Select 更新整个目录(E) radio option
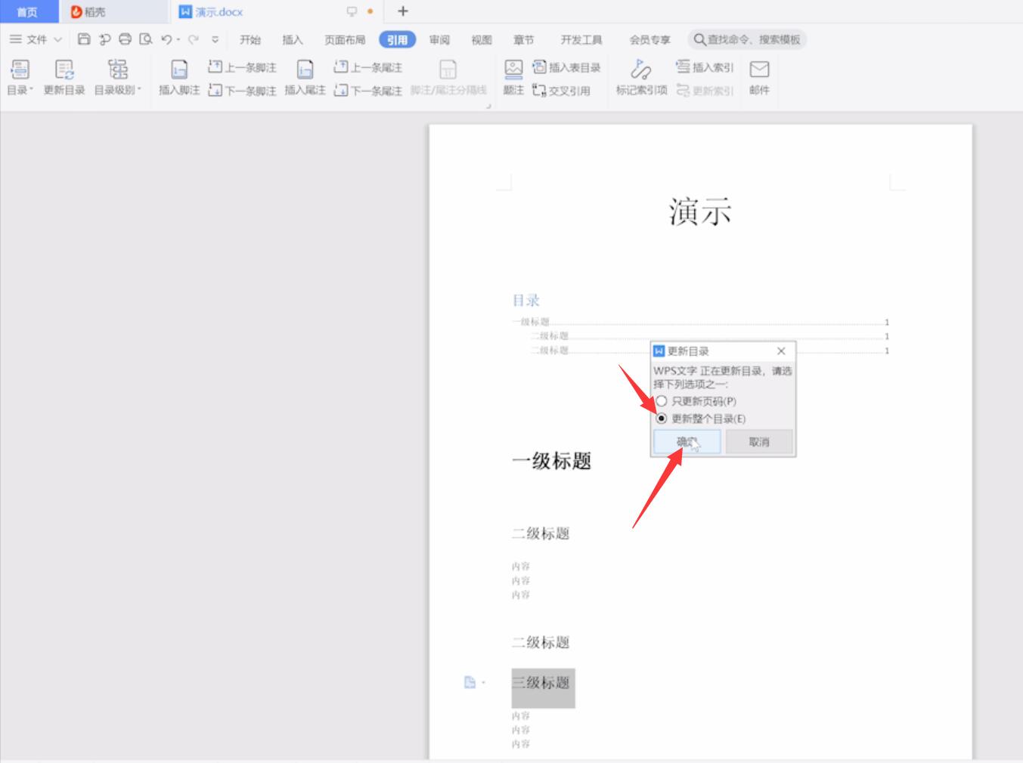The image size is (1023, 763). click(701, 419)
